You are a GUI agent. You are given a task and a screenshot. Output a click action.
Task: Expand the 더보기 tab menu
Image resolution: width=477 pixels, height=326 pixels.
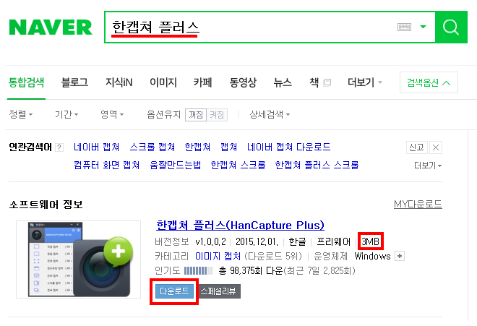click(x=365, y=82)
